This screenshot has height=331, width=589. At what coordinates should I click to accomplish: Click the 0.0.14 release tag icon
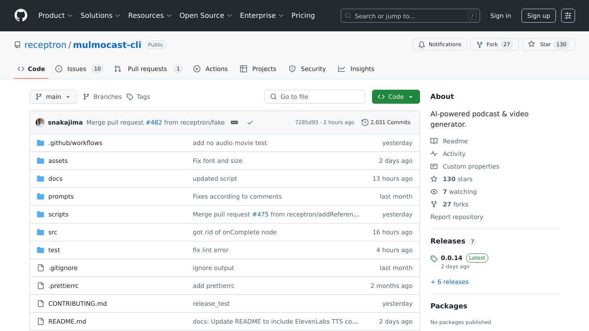coord(434,259)
